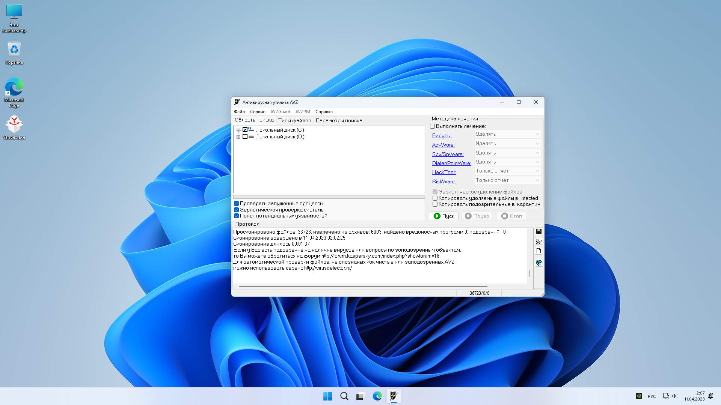Click the floppy disk save-protocol icon
The width and height of the screenshot is (721, 405).
click(538, 231)
